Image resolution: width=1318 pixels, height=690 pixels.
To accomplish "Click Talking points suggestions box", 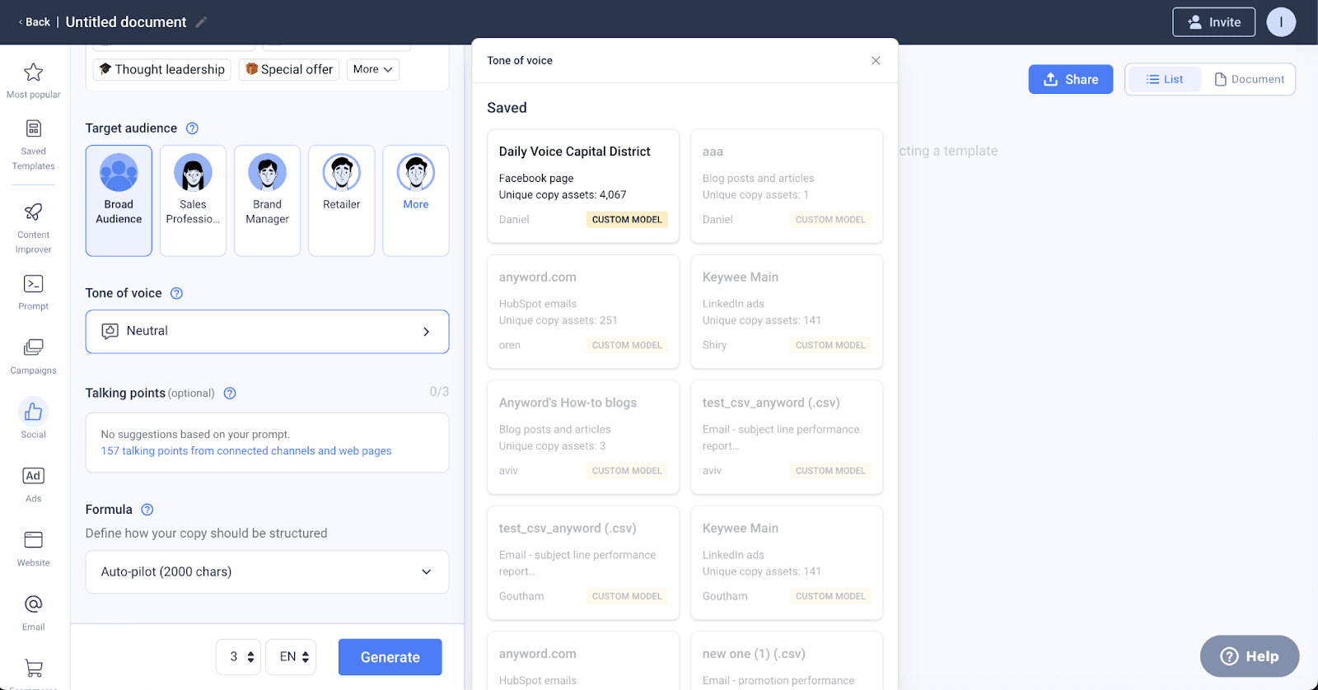I will (267, 443).
